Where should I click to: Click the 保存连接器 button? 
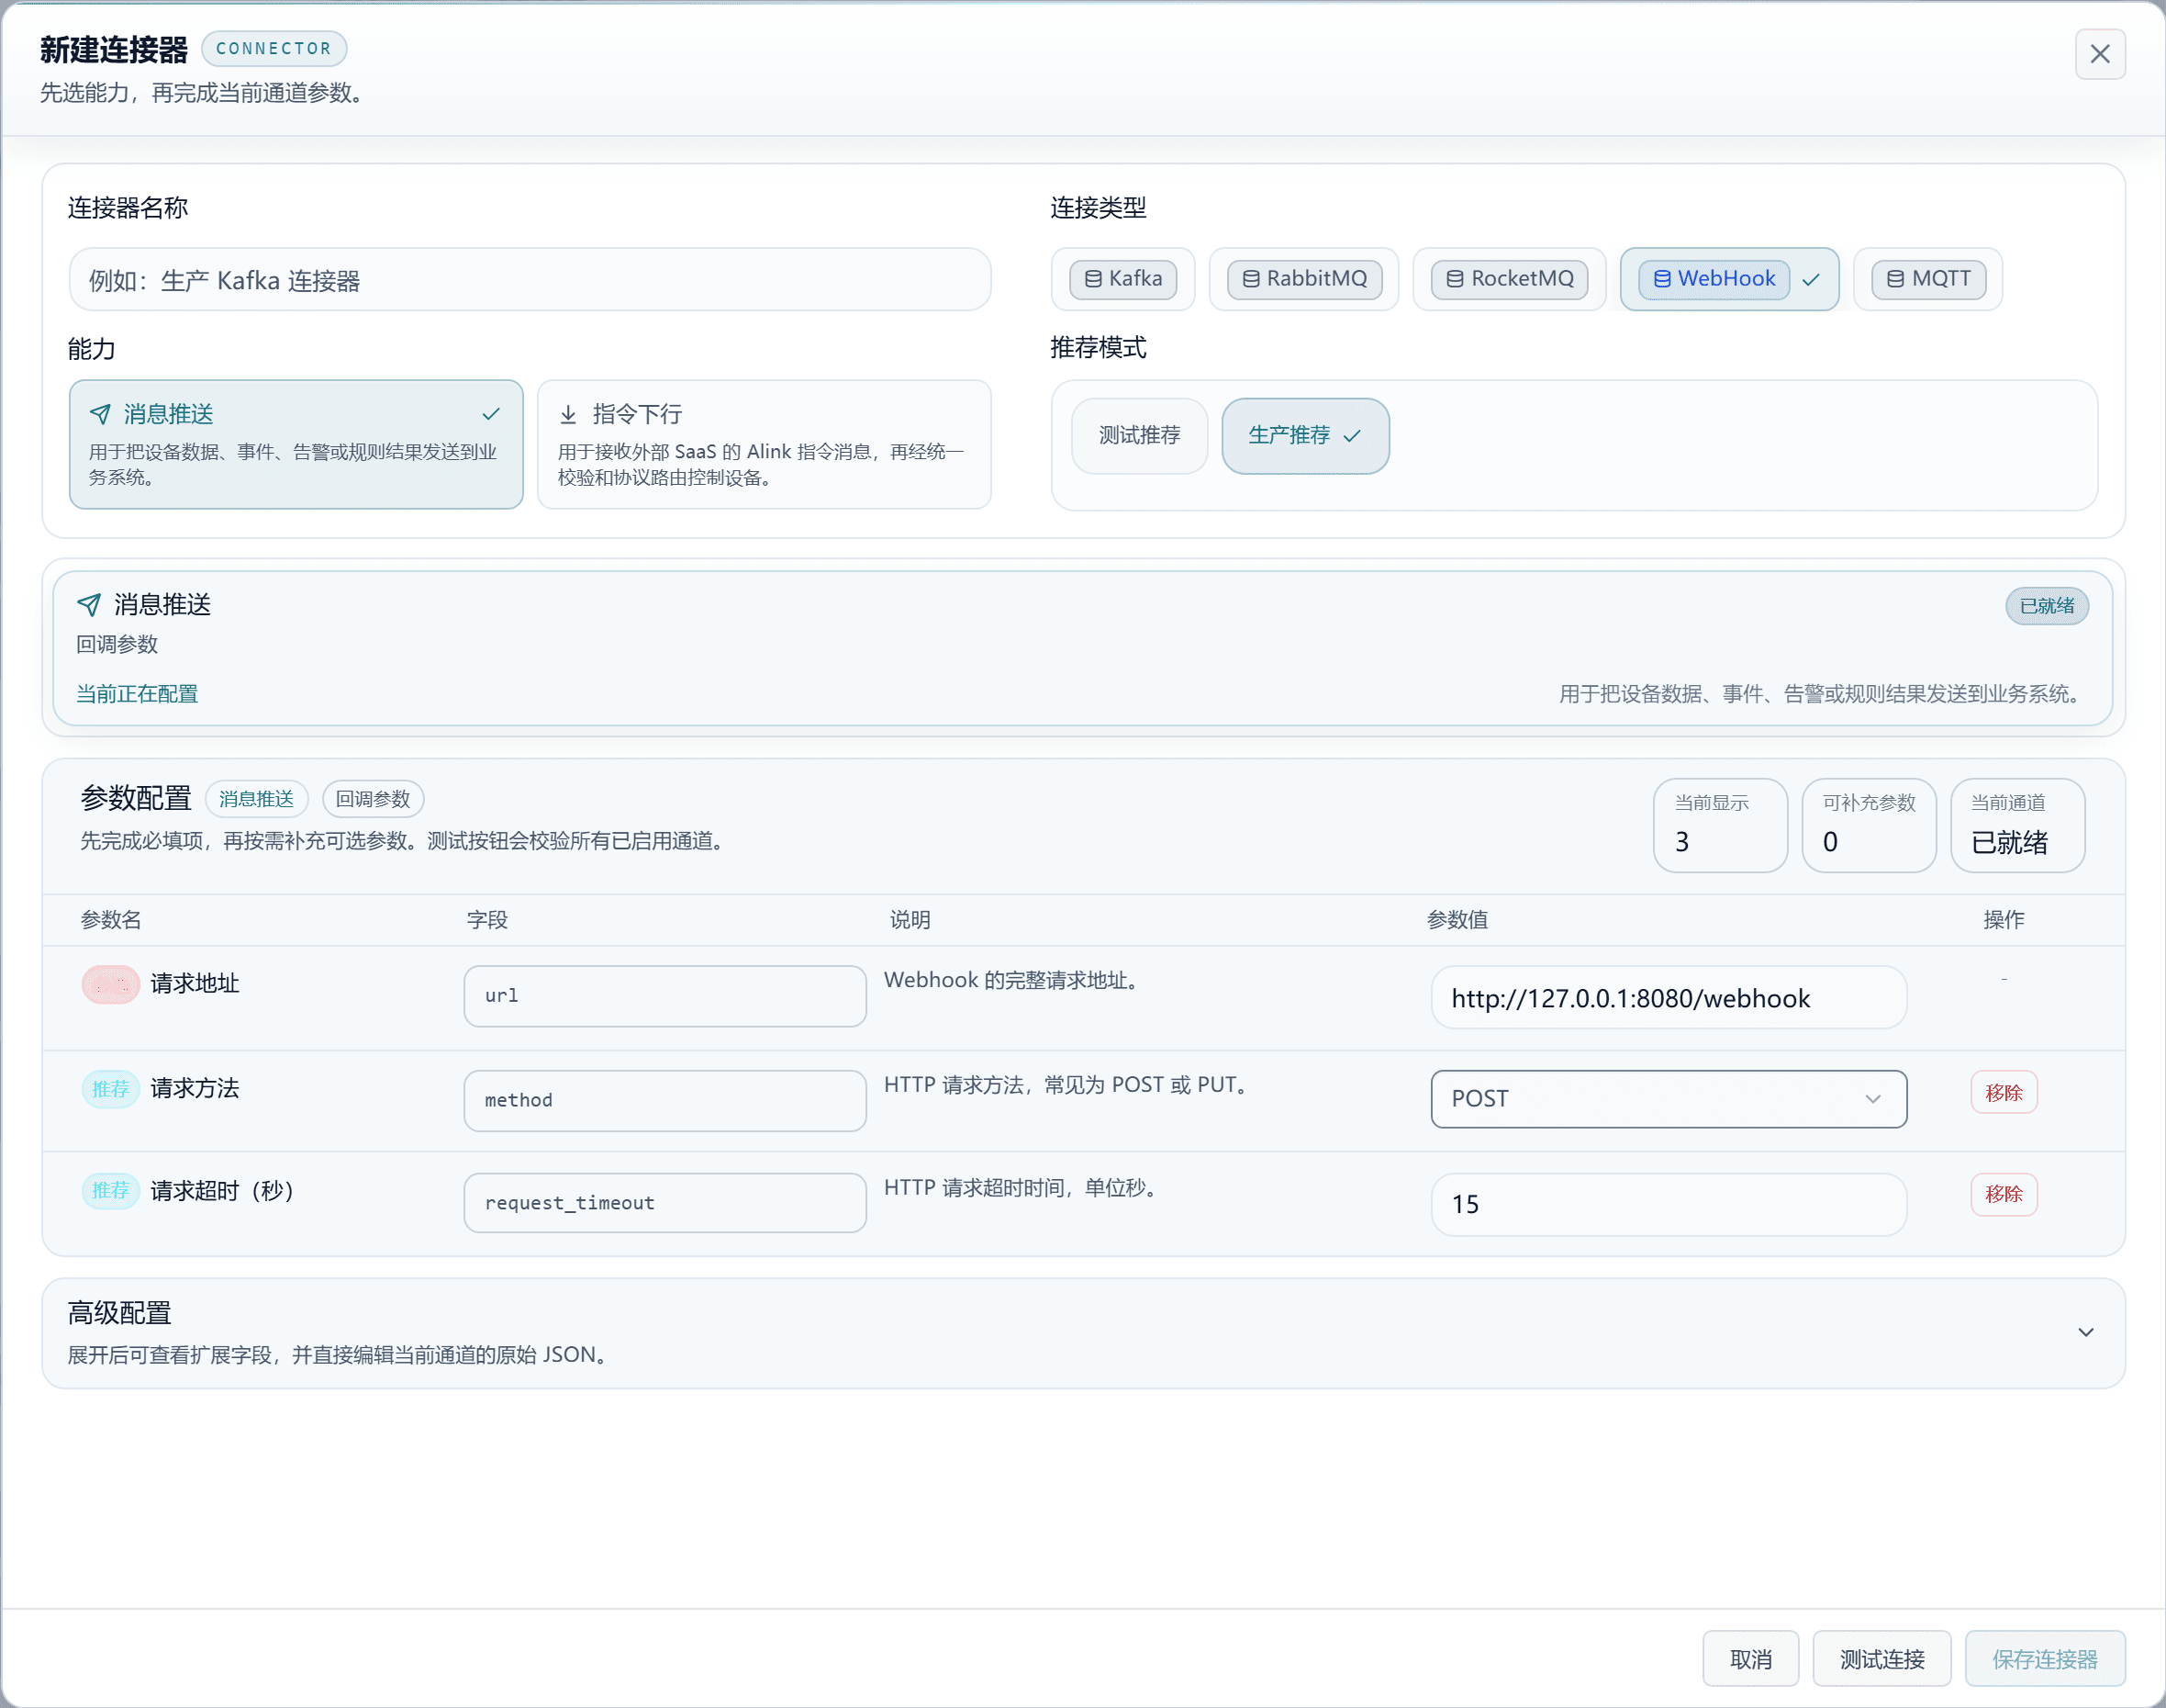click(x=2044, y=1659)
